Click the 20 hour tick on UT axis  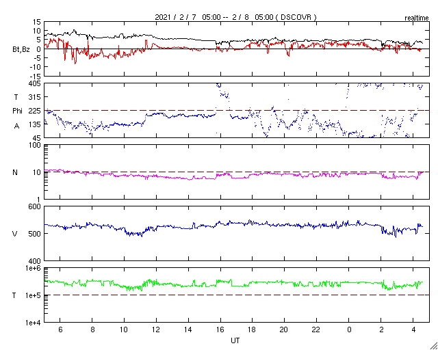pos(284,329)
